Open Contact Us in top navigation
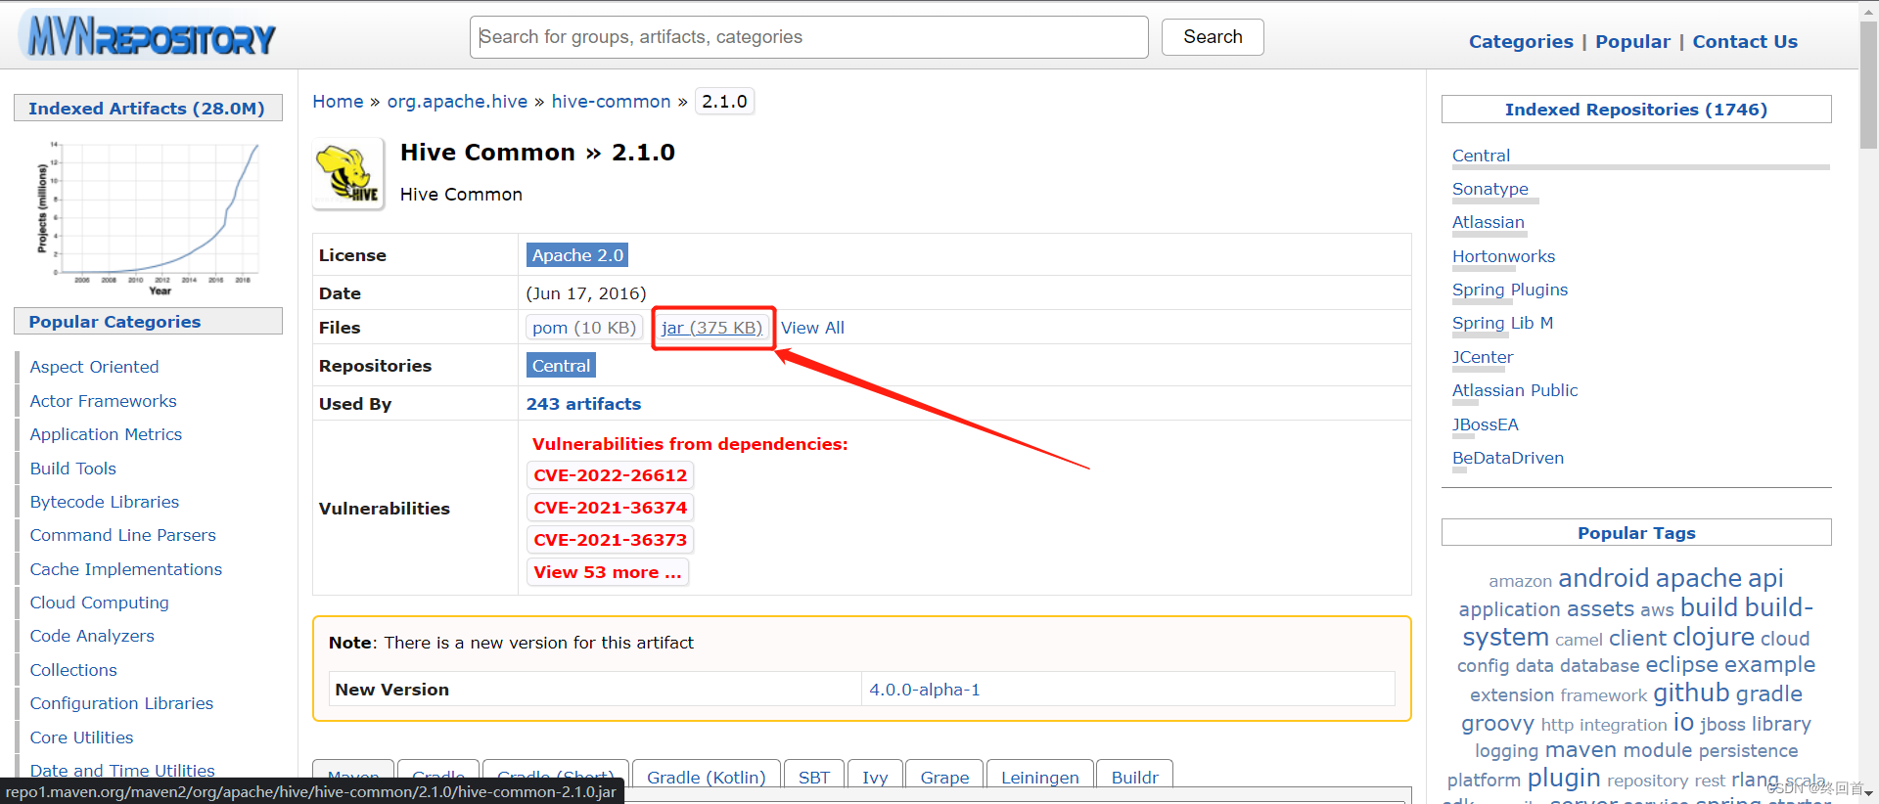 click(1745, 41)
